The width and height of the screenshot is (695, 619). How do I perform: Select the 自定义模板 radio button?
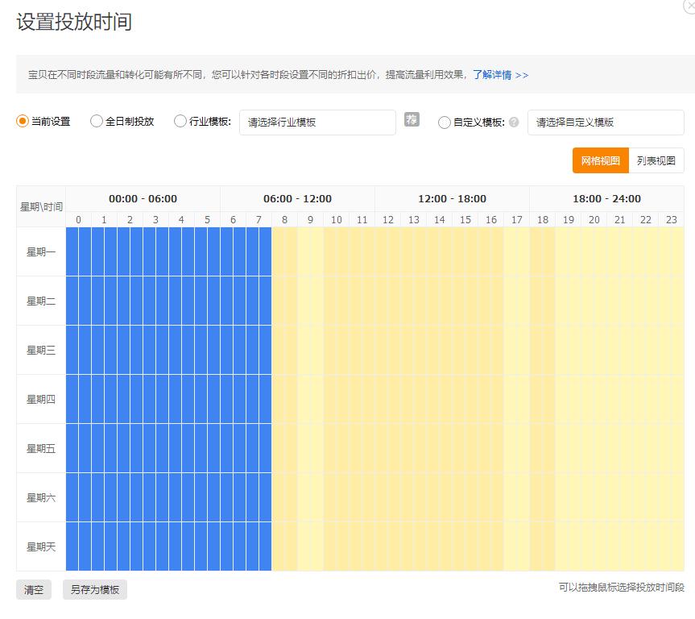(x=444, y=123)
